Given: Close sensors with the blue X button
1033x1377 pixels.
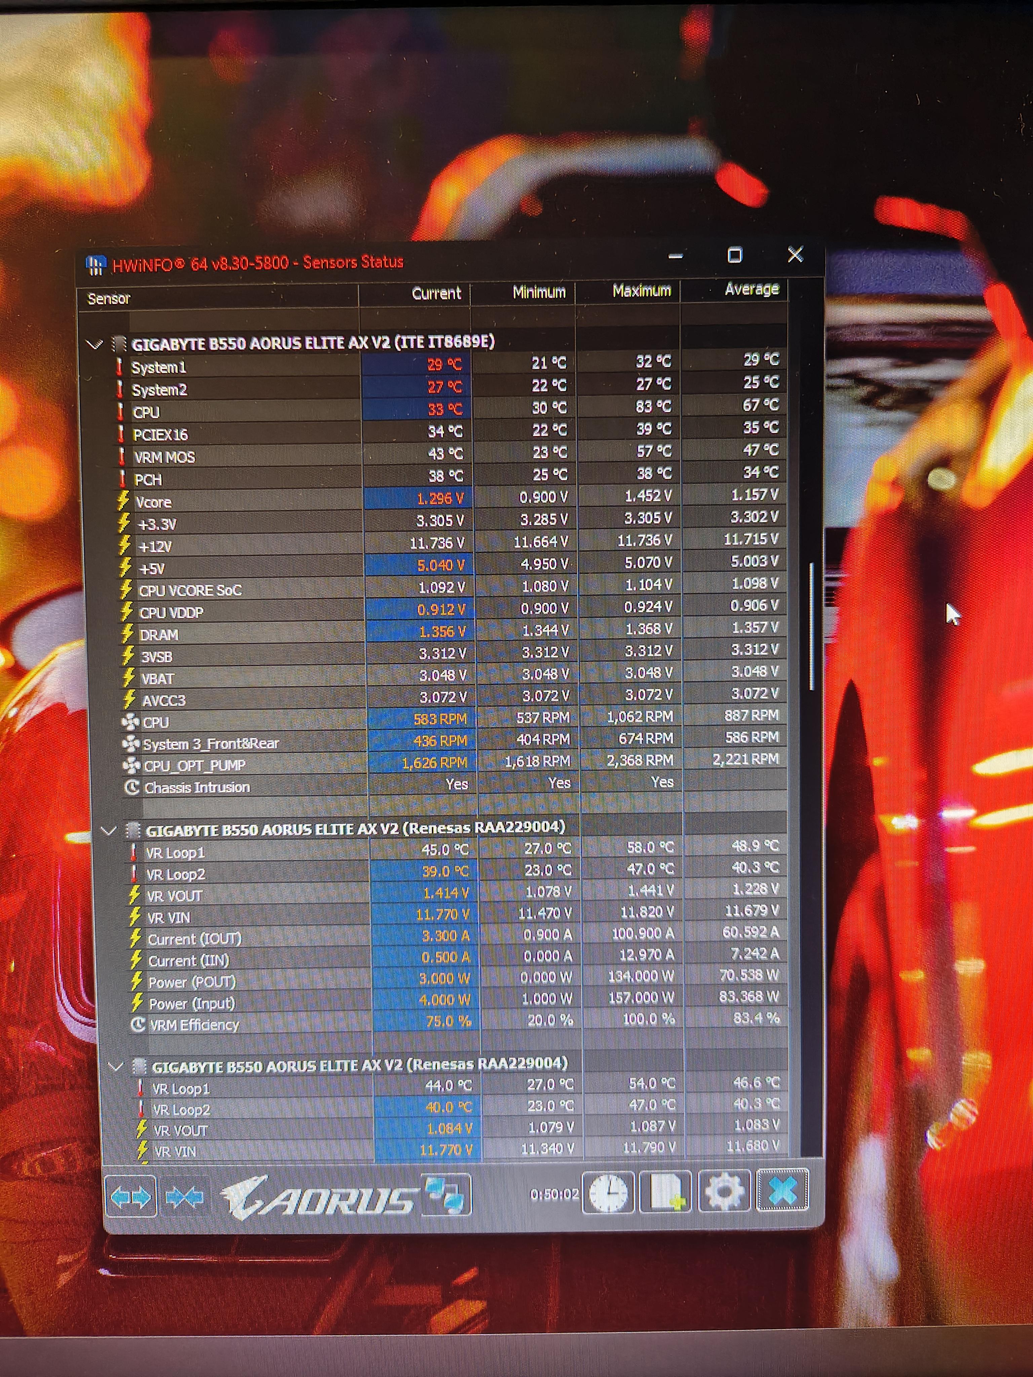Looking at the screenshot, I should click(782, 1190).
